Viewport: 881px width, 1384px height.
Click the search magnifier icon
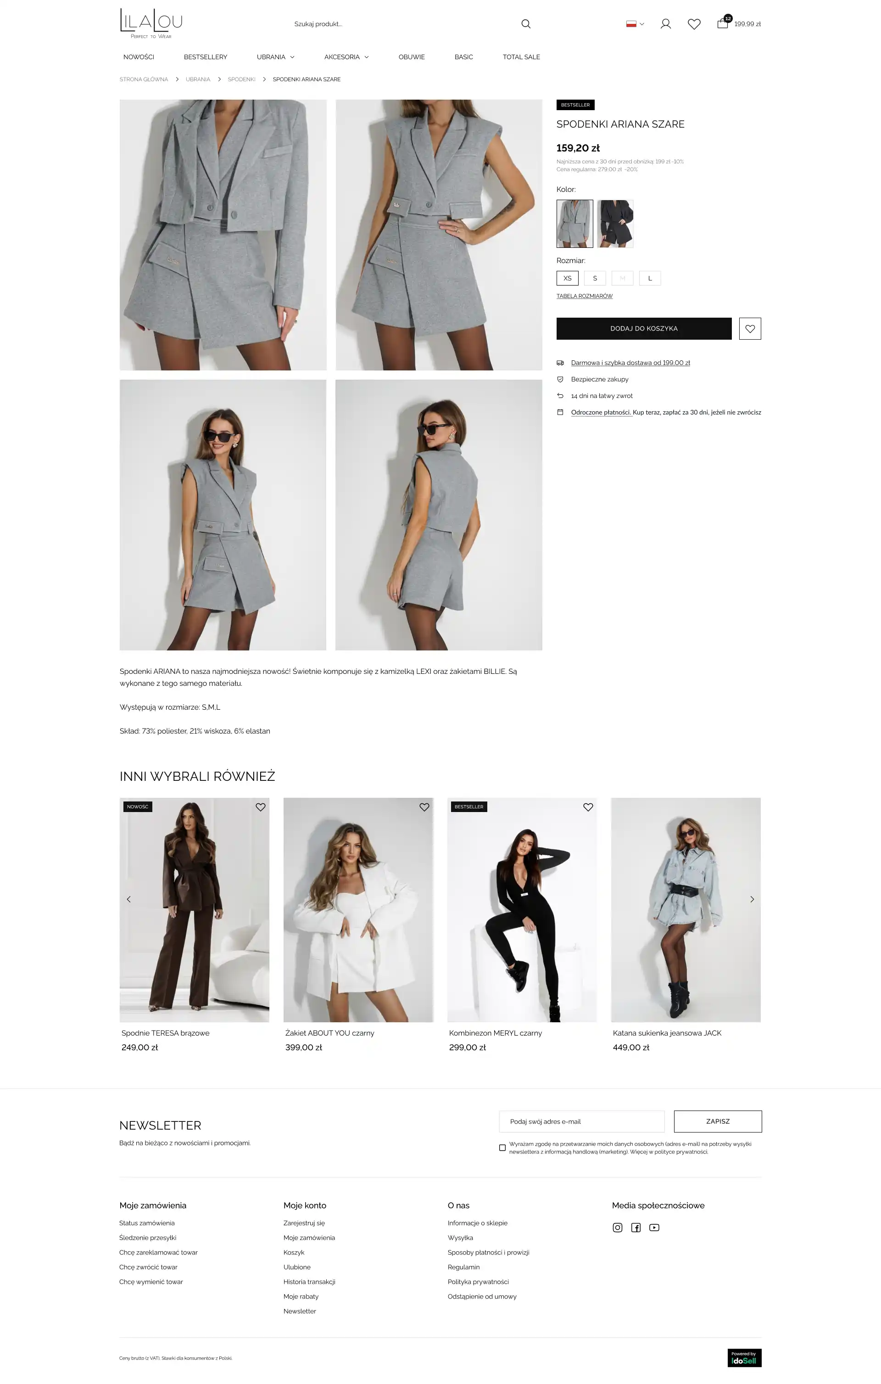click(525, 24)
